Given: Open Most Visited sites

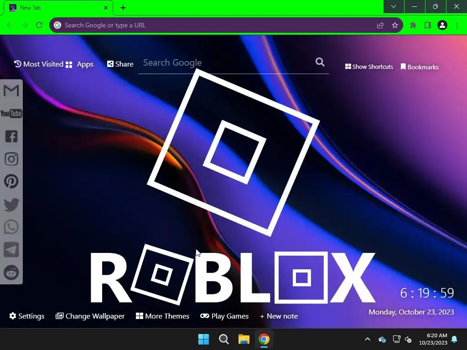Looking at the screenshot, I should coord(39,64).
